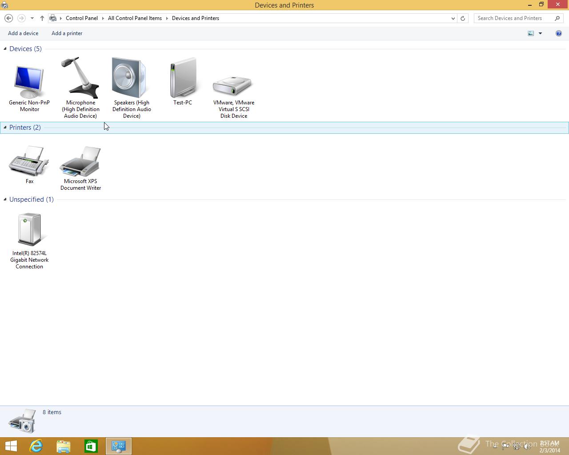The width and height of the screenshot is (569, 455).
Task: Click Add a printer
Action: click(67, 33)
